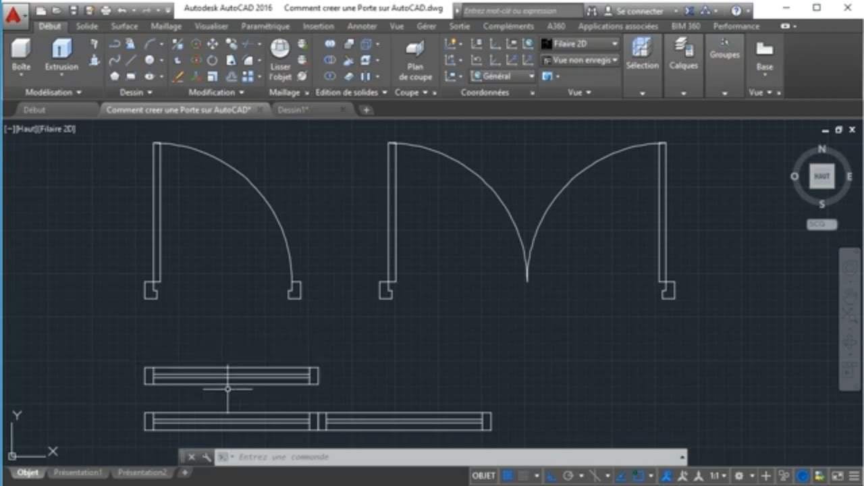Click the Autodesk Exchange X icon
This screenshot has width=864, height=486.
click(x=688, y=11)
